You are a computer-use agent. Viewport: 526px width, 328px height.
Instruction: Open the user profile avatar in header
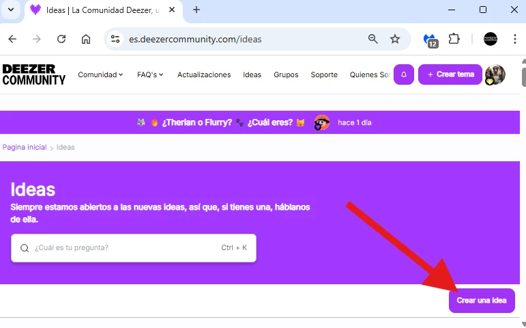tap(495, 74)
